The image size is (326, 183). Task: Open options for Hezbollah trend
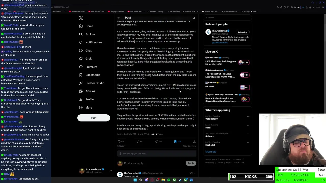coord(248,143)
